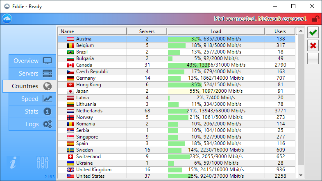Open the Overview tab
Image resolution: width=322 pixels, height=181 pixels.
point(32,61)
